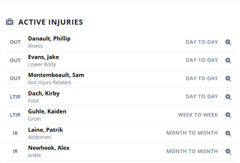
Task: Click magnifier icon for Alex Newhook
Action: 228,151
